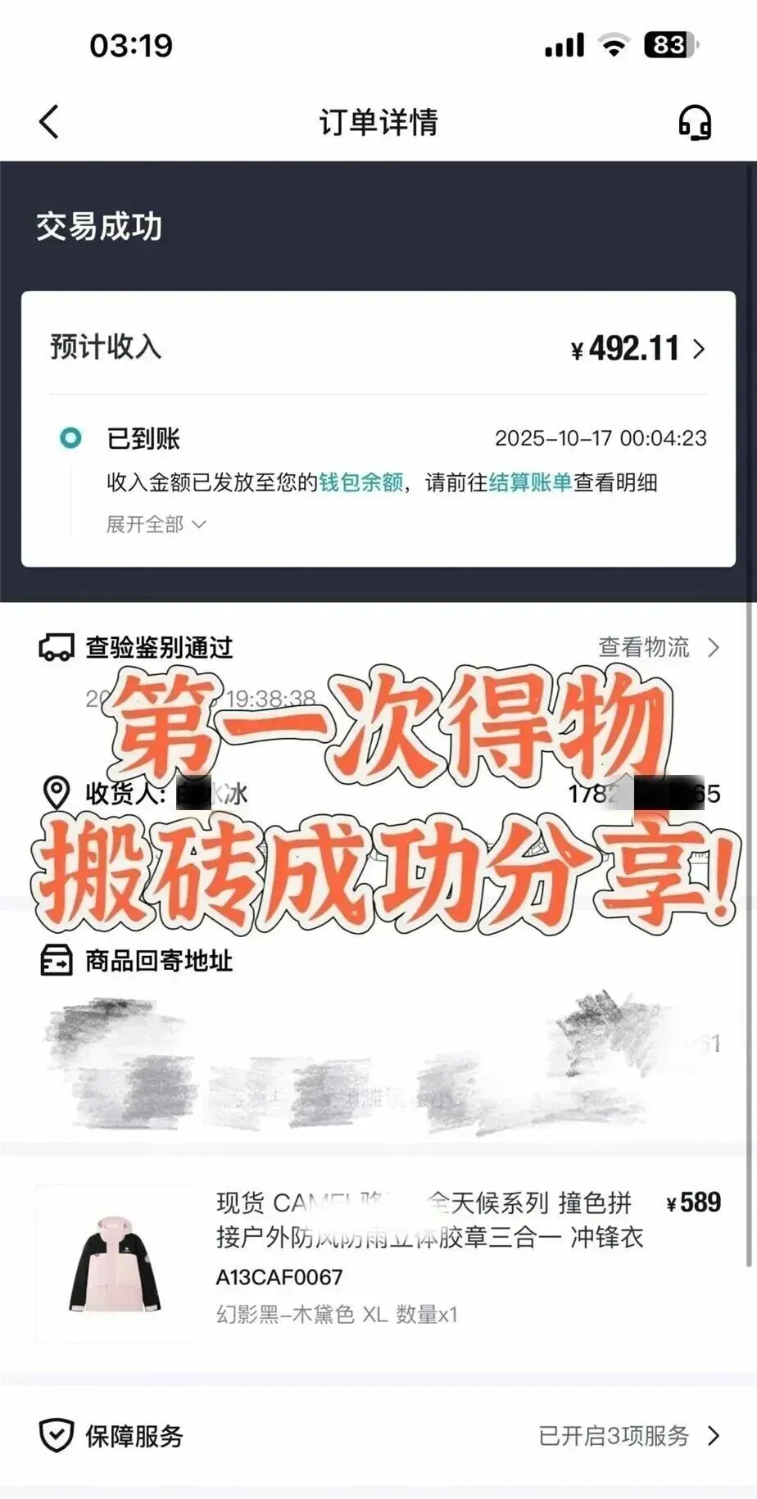The height and width of the screenshot is (1499, 757).
Task: Open the jacket product thumbnail
Action: pos(115,1262)
